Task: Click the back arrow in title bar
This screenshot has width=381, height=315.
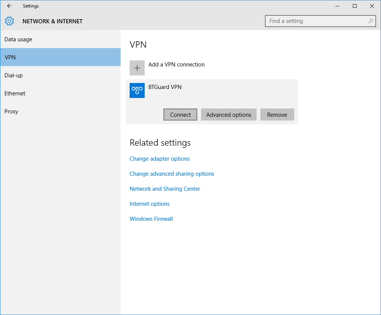Action: tap(9, 6)
